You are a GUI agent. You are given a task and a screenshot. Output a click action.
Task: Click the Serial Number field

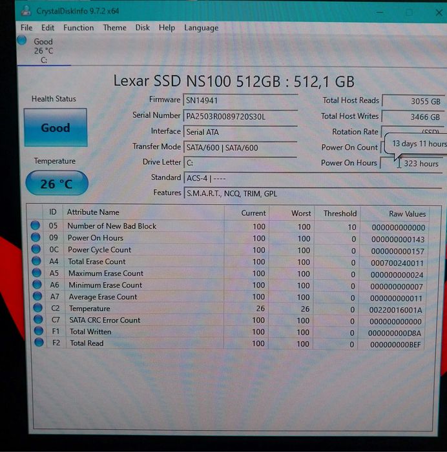[240, 116]
